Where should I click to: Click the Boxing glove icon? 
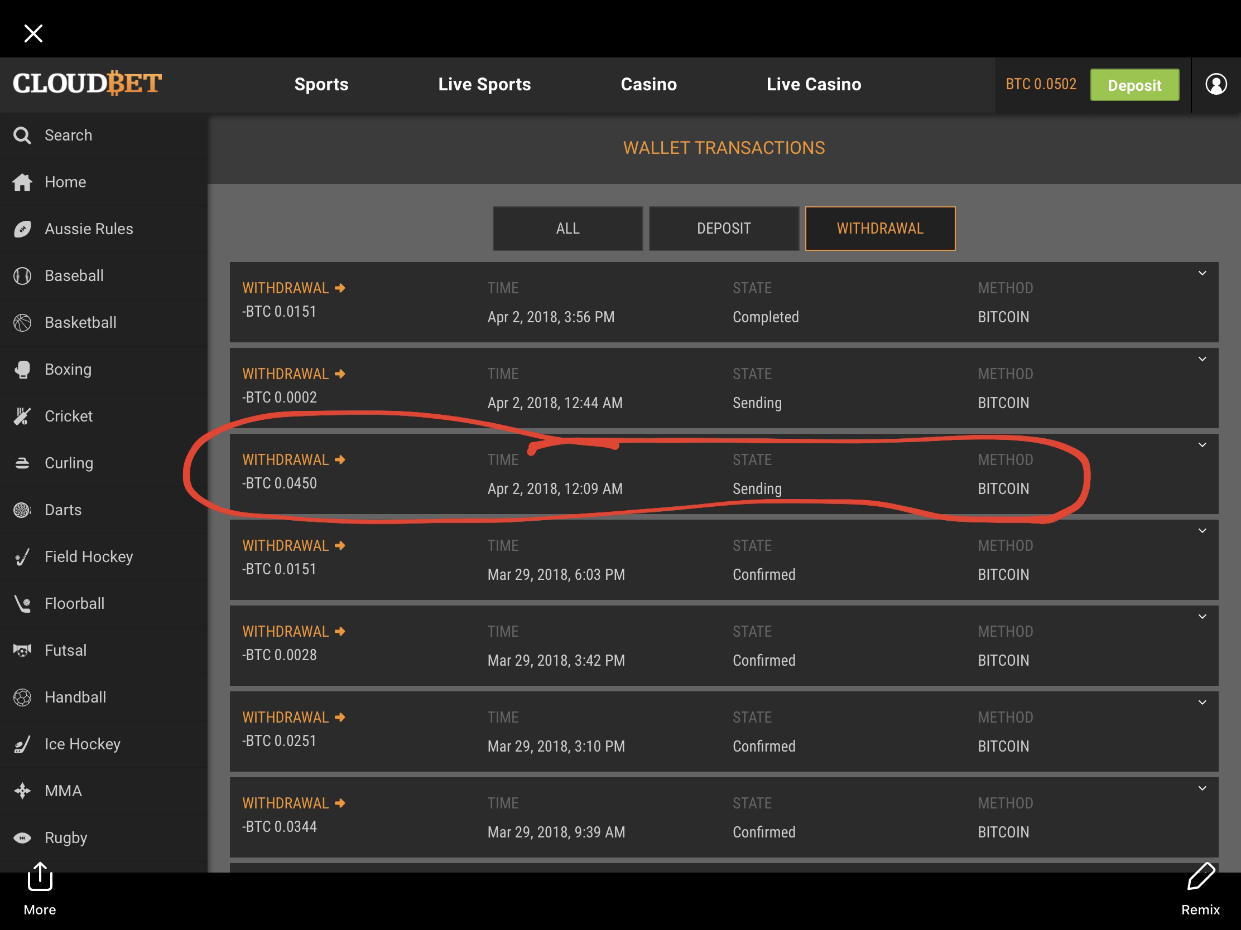coord(22,370)
